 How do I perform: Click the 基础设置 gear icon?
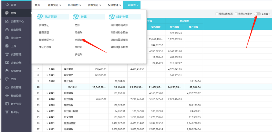7,96
